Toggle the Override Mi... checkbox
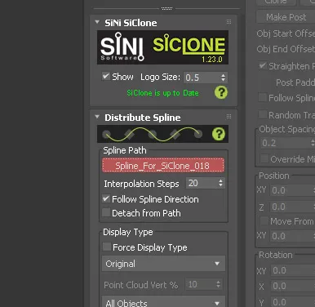The height and width of the screenshot is (307, 315). [264, 158]
